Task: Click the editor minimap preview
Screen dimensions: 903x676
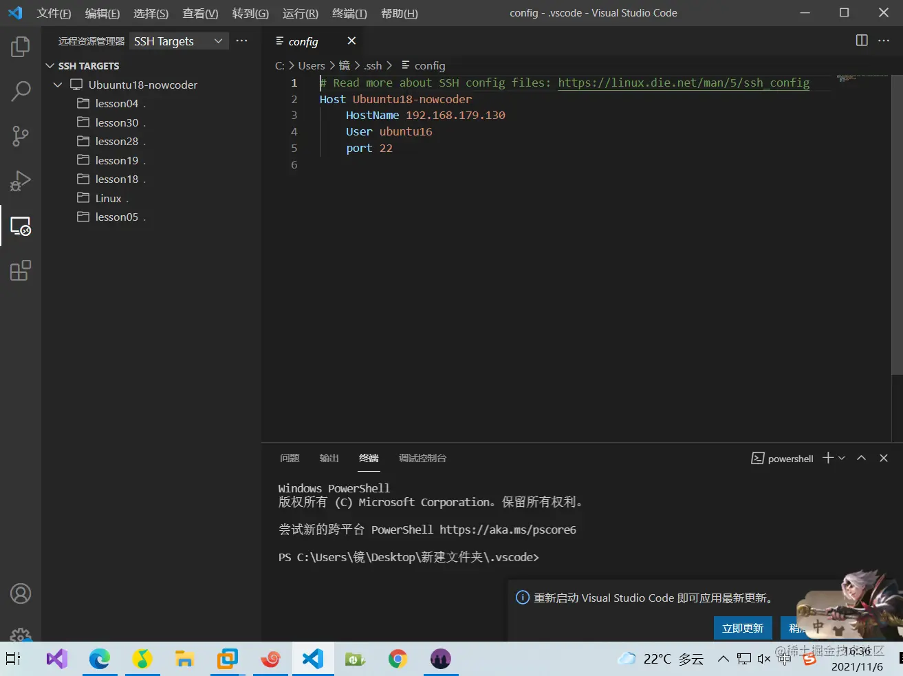Action: [862, 78]
